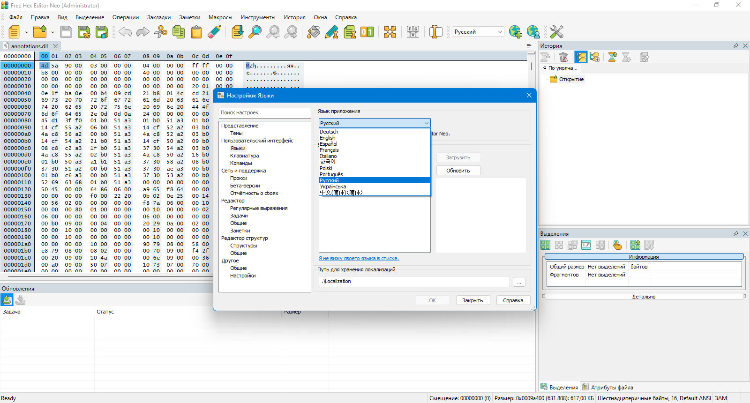Select Темы in the settings tree
Image resolution: width=750 pixels, height=403 pixels.
click(236, 133)
